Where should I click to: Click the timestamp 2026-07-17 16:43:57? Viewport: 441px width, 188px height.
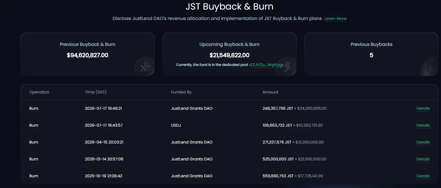tap(104, 125)
